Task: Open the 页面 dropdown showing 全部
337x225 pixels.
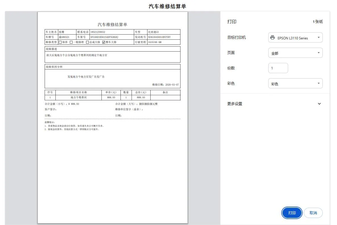Action: point(295,53)
